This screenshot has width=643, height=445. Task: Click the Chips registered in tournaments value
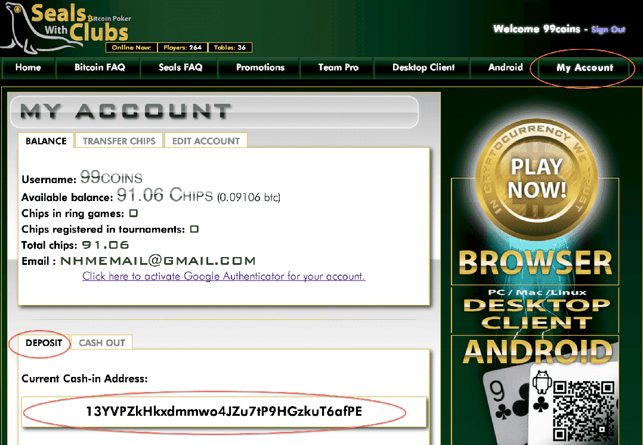coord(194,229)
